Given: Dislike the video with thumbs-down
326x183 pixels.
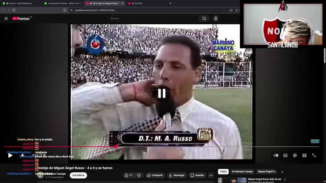Looking at the screenshot, I should click(139, 175).
